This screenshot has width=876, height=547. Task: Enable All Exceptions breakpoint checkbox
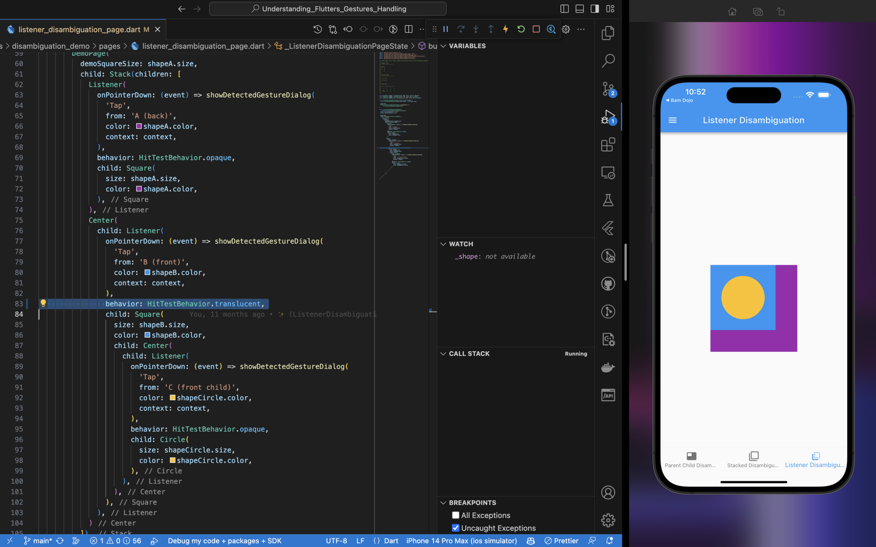click(455, 515)
